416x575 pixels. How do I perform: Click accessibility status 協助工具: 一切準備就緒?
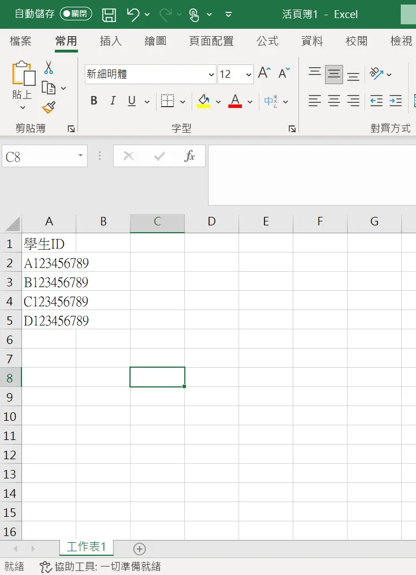click(100, 567)
